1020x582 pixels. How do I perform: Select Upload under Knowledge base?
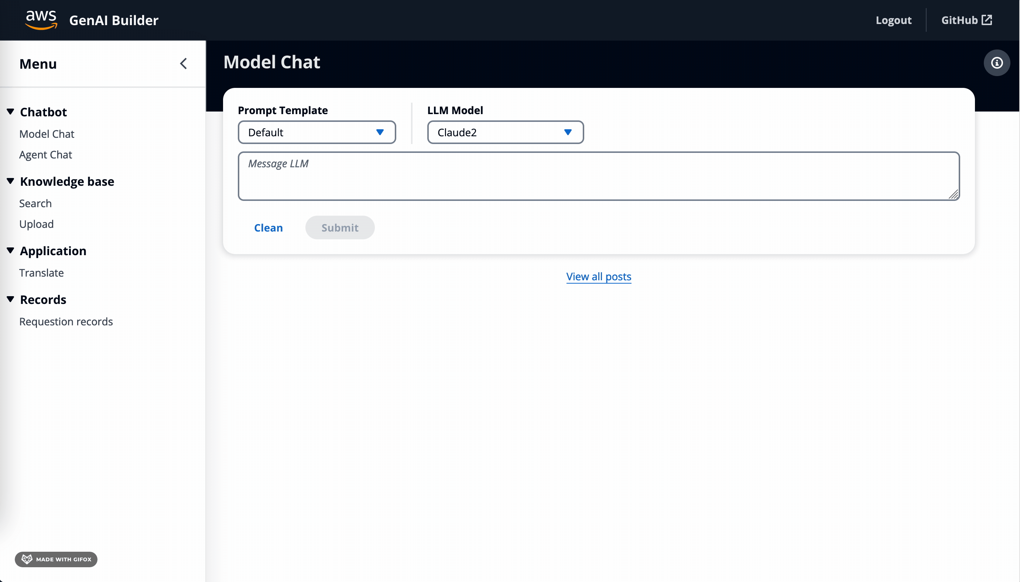coord(36,224)
